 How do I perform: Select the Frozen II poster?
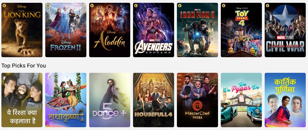coord(66,30)
